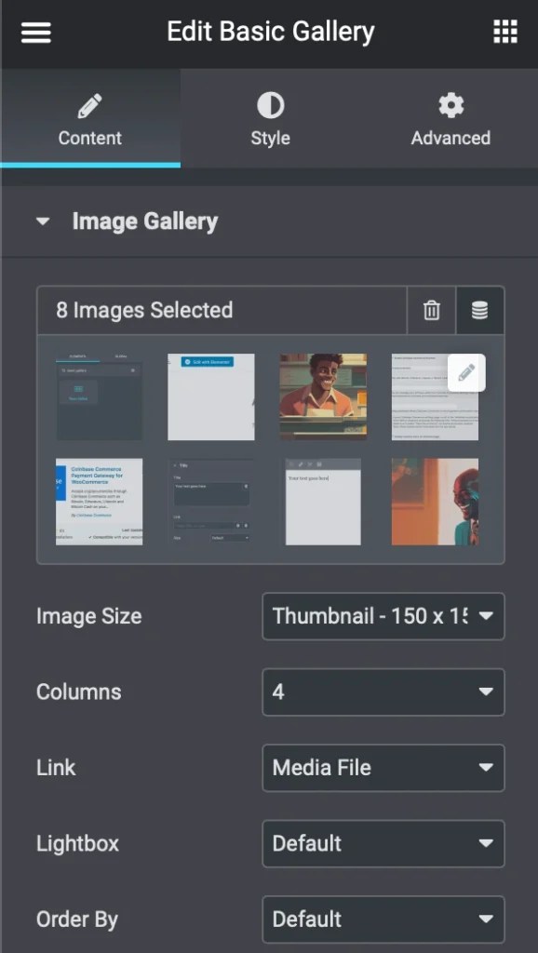Select the smiling man in shop thumbnail

pyautogui.click(x=323, y=396)
